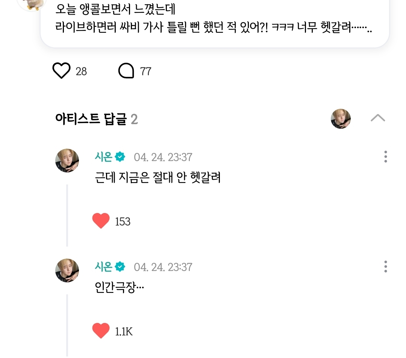Open 시온's profile photo on the '근데 지금은' reply
This screenshot has width=406, height=358.
[x=67, y=160]
